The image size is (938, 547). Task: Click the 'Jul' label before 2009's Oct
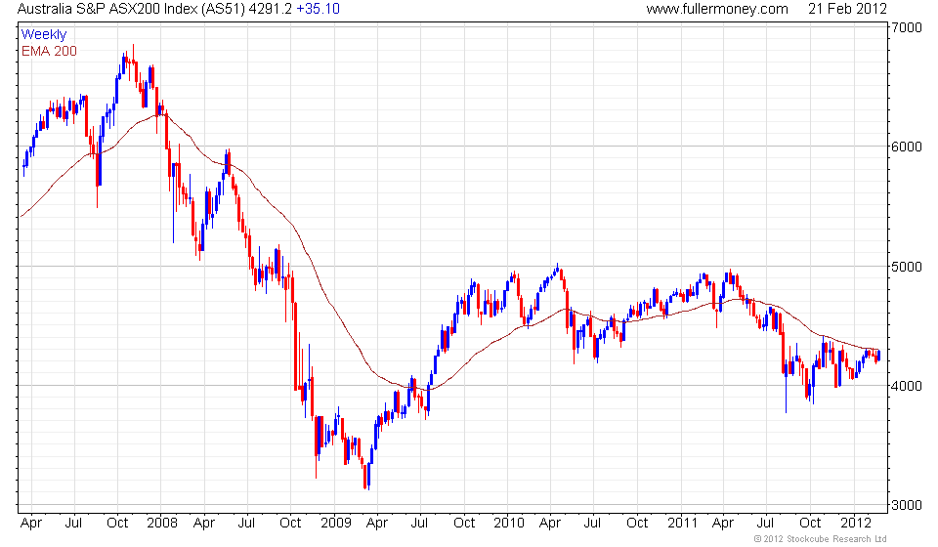coord(246,524)
